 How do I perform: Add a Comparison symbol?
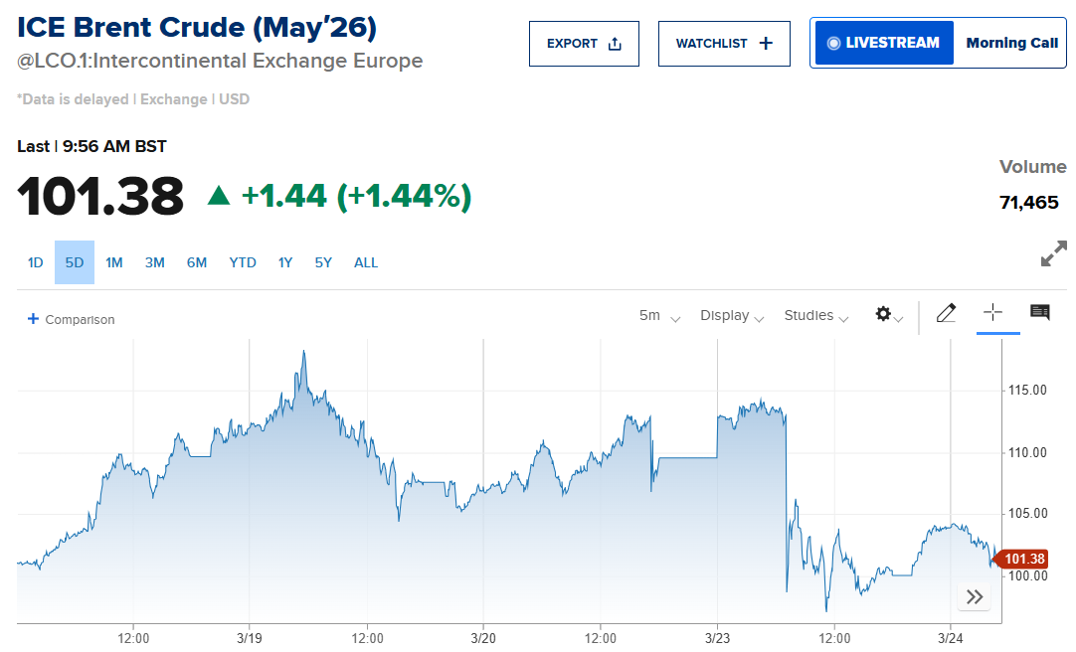72,319
